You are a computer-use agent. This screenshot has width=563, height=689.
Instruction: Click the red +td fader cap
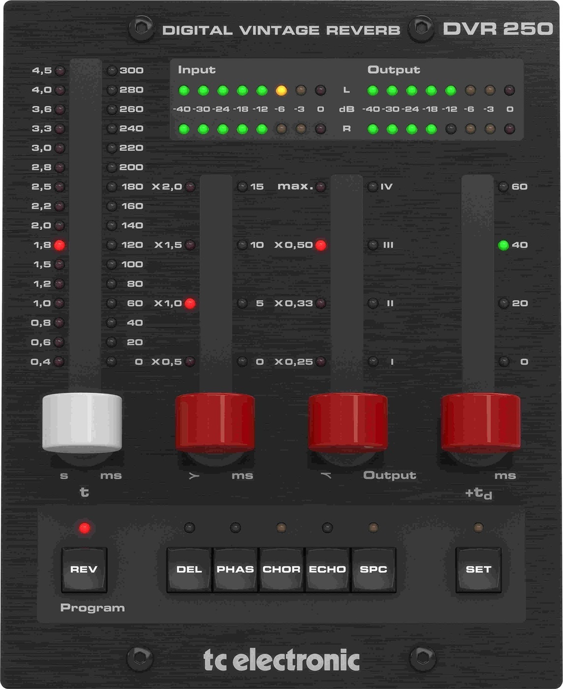[480, 422]
